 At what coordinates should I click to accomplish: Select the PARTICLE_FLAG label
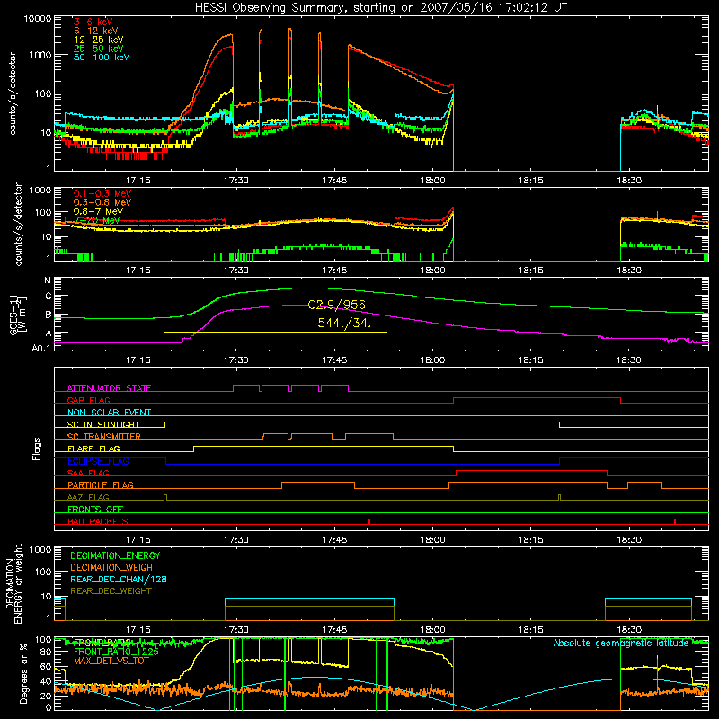(x=101, y=485)
